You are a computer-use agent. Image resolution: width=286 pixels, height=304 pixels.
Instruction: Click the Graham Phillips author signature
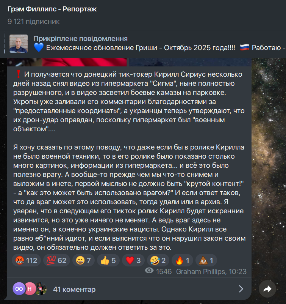click(201, 272)
